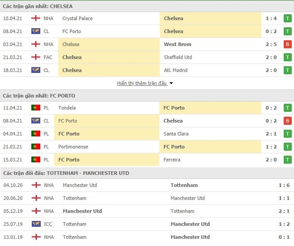Click red B badge for FC Porto vs Chelsea

[x=287, y=121]
